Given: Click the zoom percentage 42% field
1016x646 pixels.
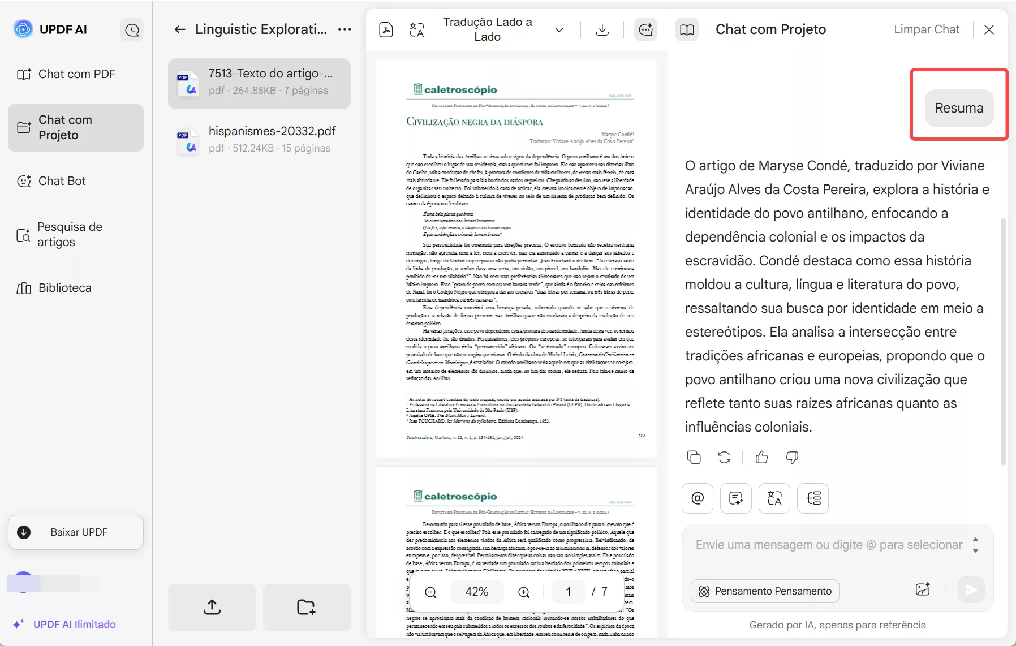Looking at the screenshot, I should point(477,592).
